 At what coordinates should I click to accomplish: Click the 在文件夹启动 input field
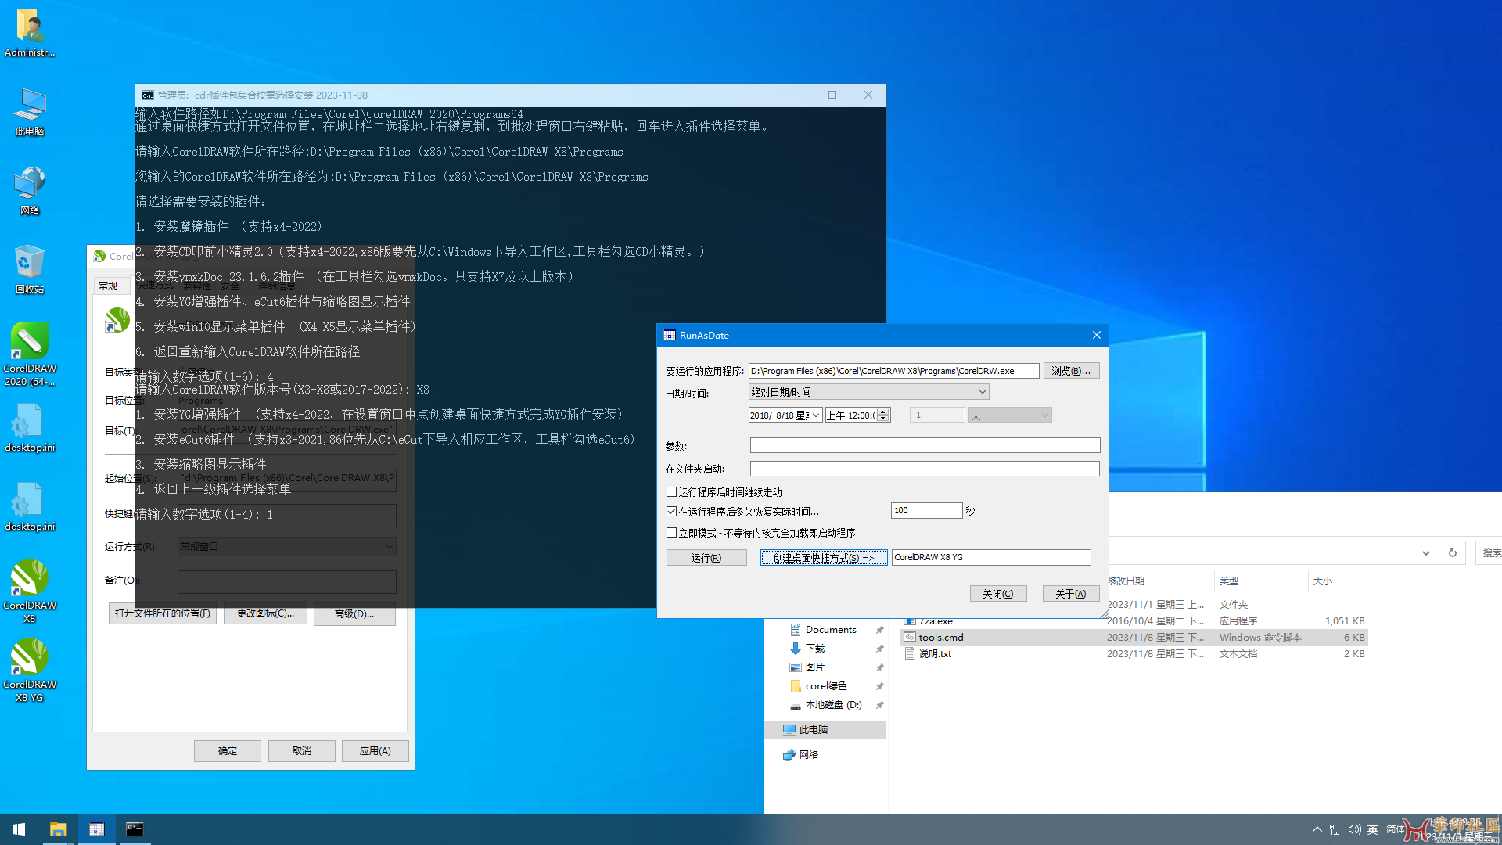point(925,469)
